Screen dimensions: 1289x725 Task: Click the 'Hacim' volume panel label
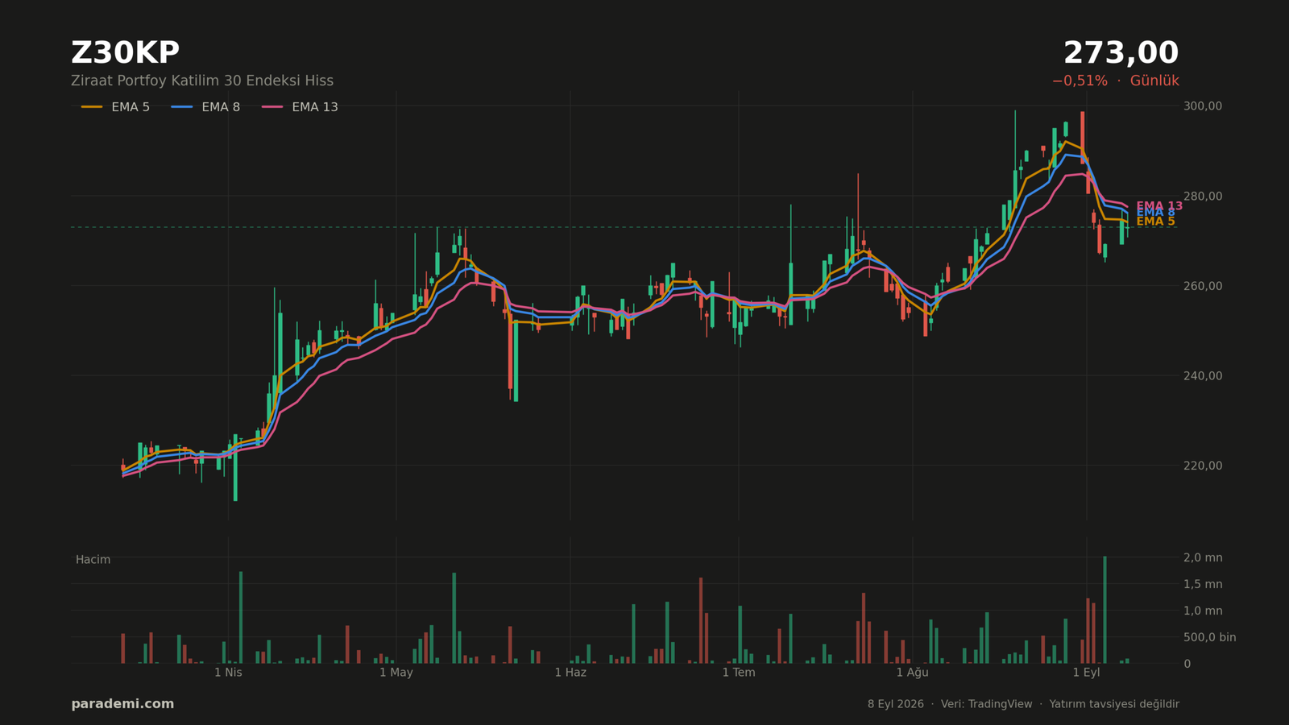pos(93,560)
